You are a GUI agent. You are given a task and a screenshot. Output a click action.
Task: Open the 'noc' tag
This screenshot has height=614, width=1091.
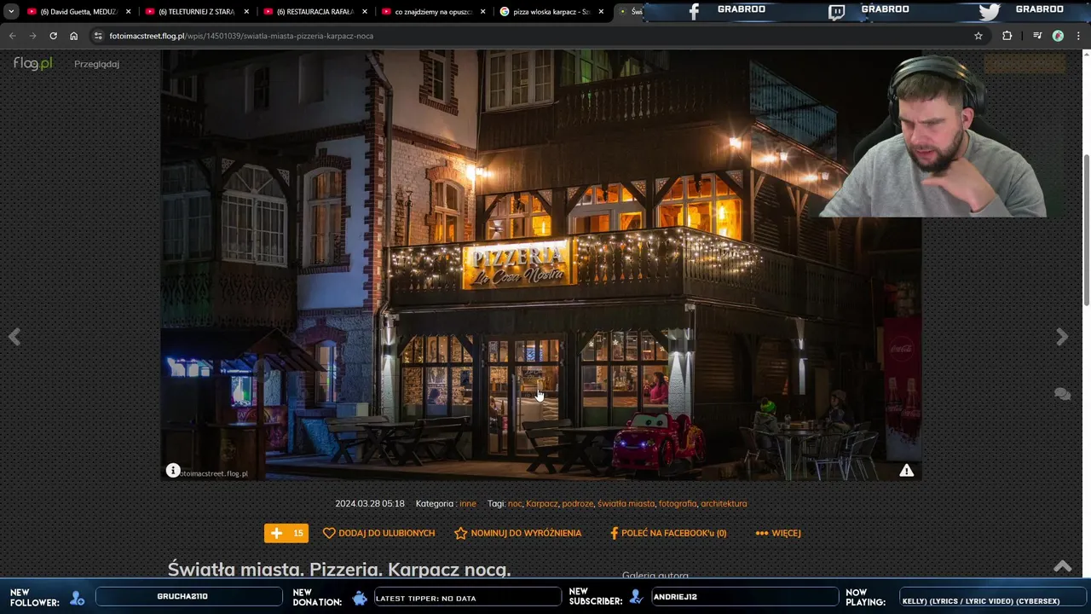pos(515,504)
